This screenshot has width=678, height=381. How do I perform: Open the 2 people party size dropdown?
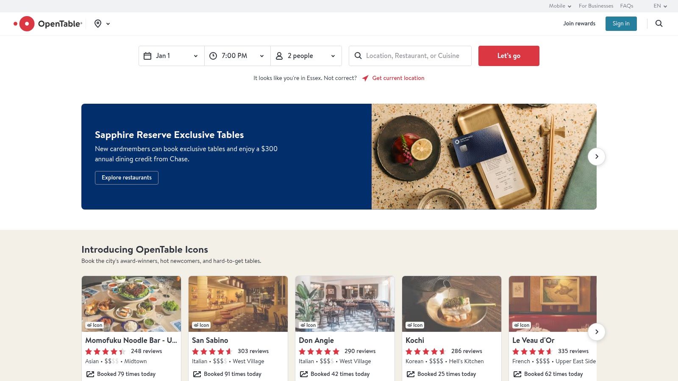[306, 56]
